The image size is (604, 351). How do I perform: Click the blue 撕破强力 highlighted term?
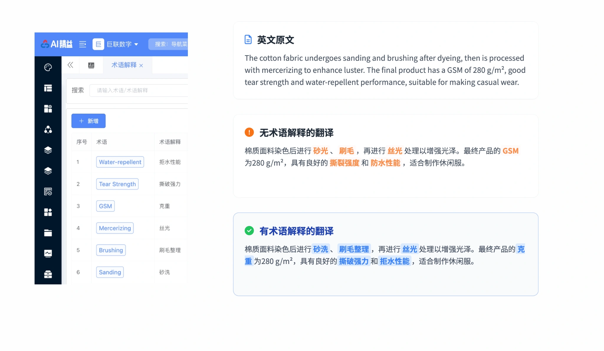354,261
